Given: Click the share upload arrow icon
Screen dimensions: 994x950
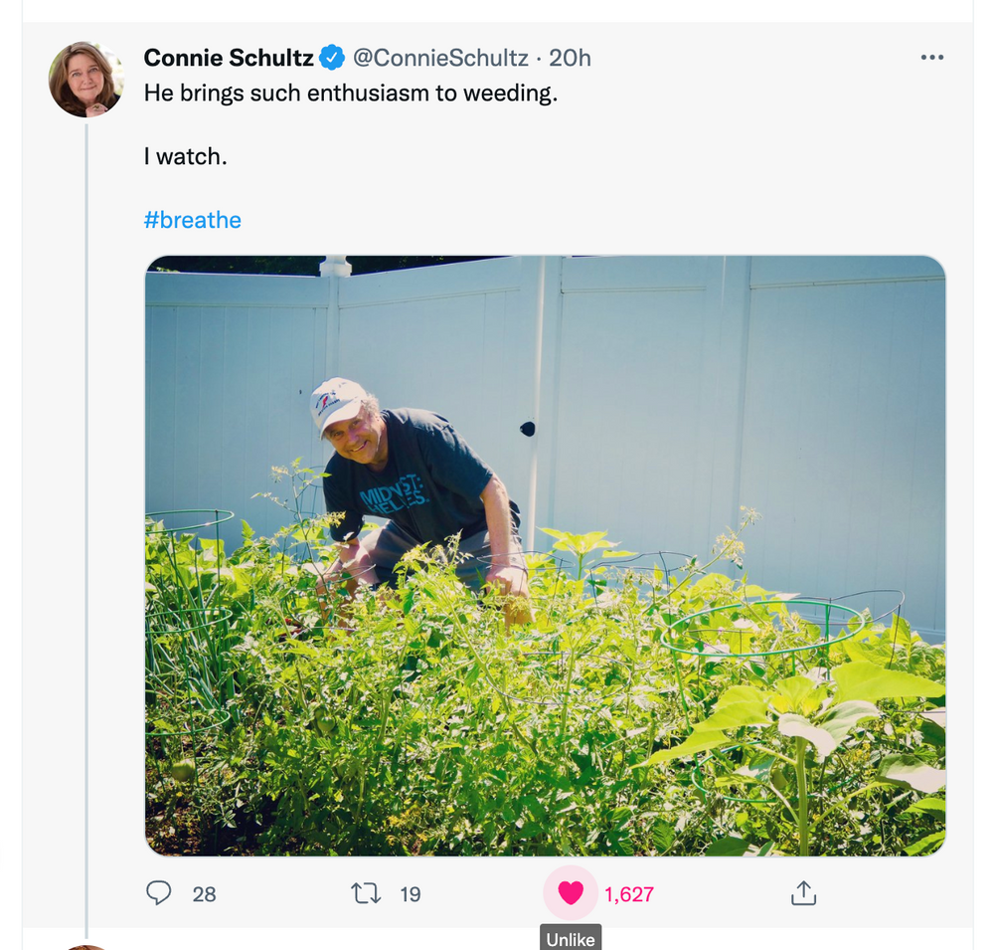Looking at the screenshot, I should click(803, 893).
